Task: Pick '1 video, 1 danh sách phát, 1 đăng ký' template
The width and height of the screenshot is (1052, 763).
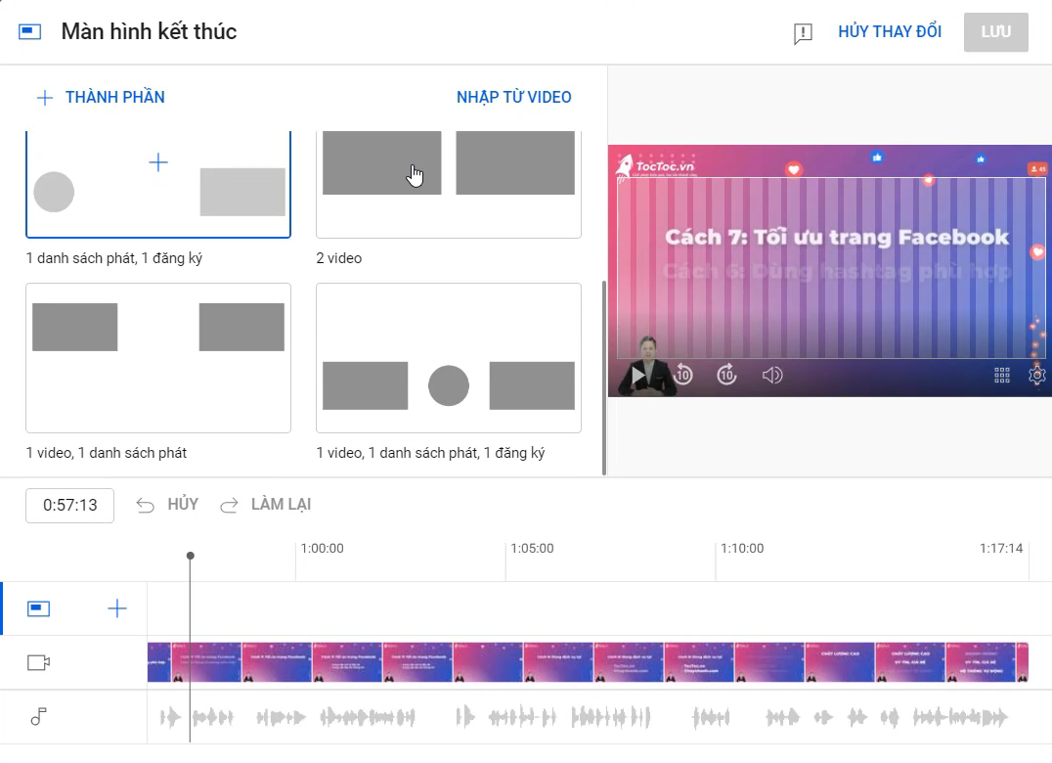Action: (448, 358)
